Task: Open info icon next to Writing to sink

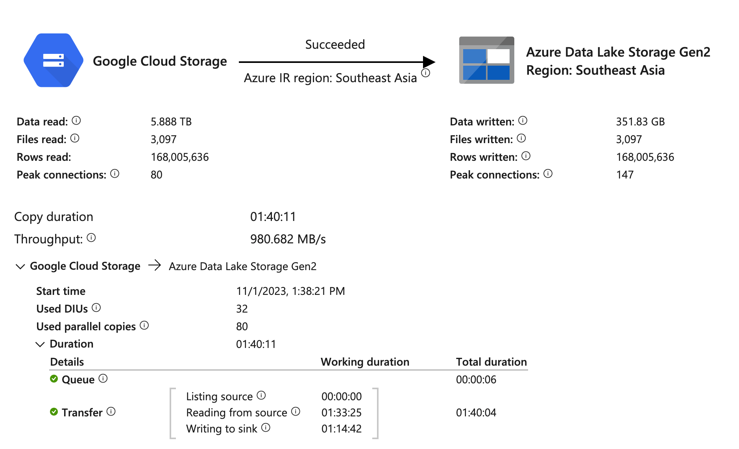Action: coord(266,428)
